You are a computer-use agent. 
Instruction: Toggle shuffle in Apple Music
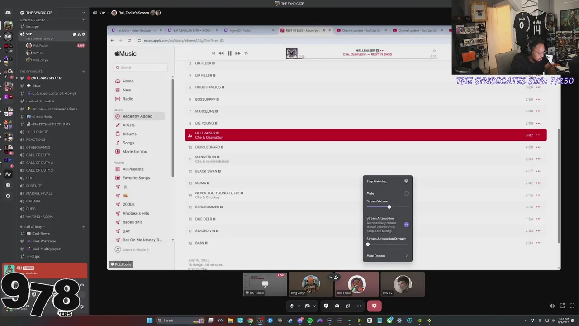tap(213, 53)
